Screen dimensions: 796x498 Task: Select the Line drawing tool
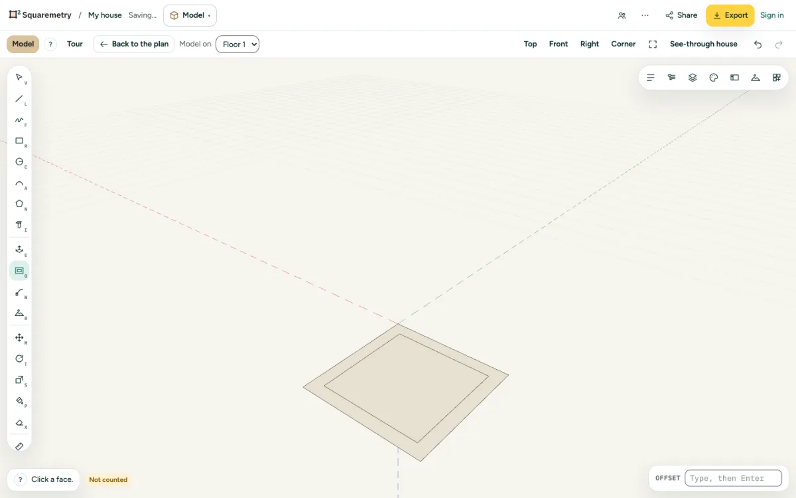(x=19, y=99)
